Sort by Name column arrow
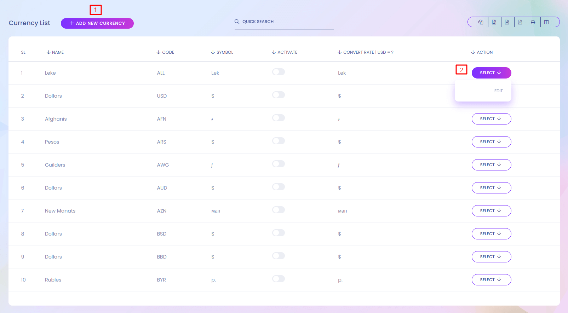This screenshot has width=568, height=313. (x=48, y=52)
